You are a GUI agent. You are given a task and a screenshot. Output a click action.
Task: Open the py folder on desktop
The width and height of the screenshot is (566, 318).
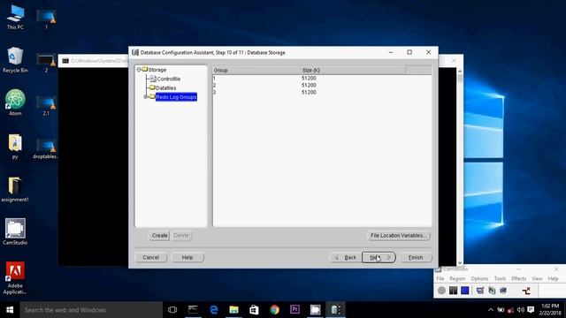pyautogui.click(x=15, y=147)
